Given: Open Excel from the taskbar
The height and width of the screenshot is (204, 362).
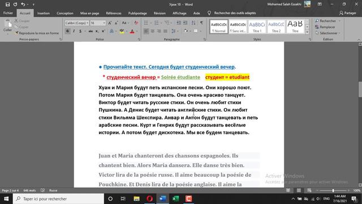Looking at the screenshot, I should click(x=176, y=199).
